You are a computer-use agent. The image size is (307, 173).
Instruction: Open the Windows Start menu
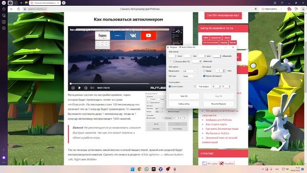(x=132, y=169)
